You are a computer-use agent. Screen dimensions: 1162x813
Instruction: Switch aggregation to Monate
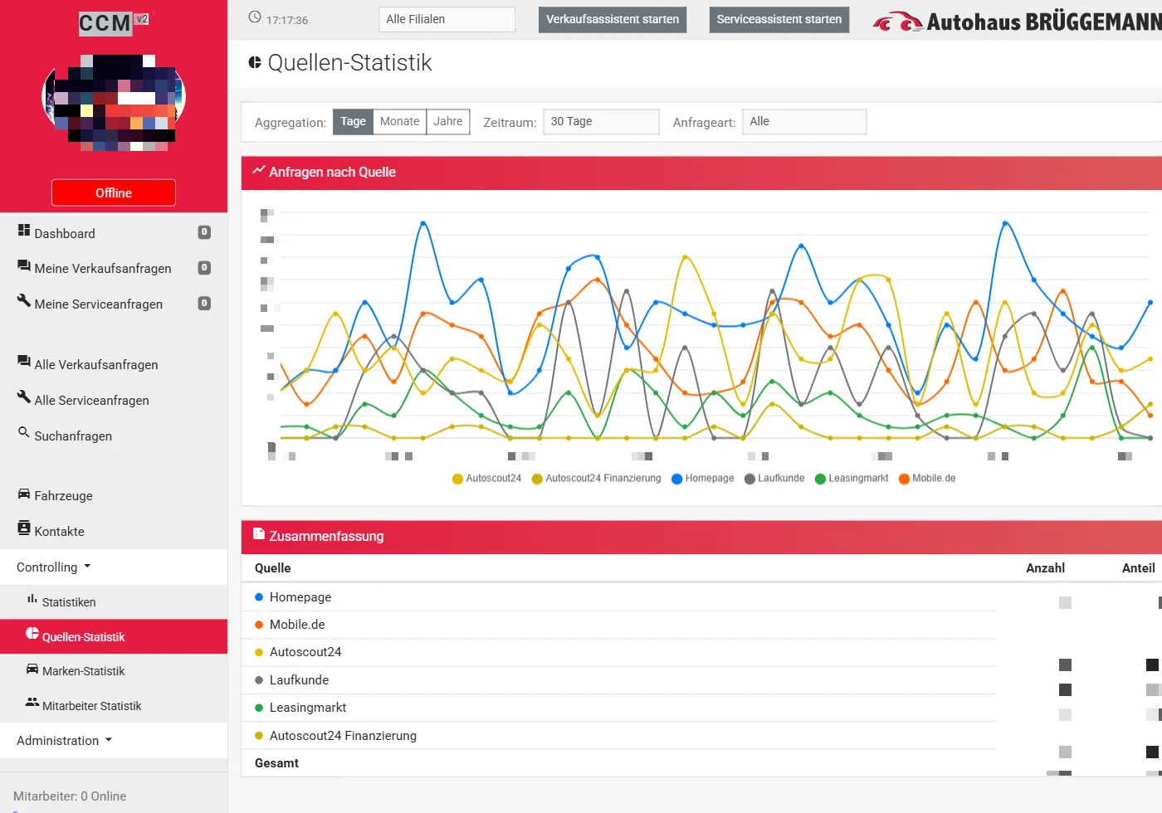(x=400, y=122)
